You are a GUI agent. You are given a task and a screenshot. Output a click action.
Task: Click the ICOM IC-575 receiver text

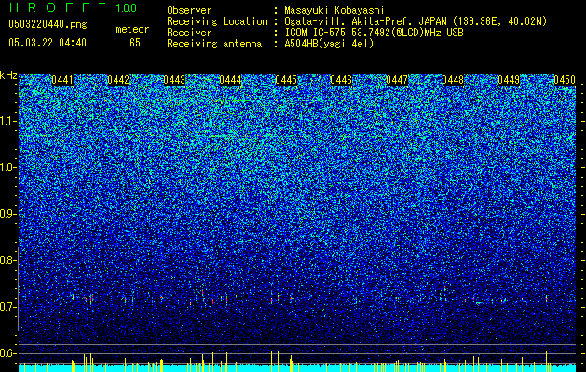point(374,33)
